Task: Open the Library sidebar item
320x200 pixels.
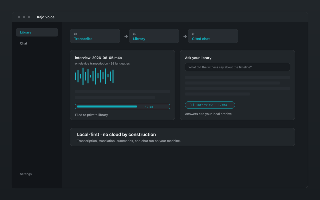Action: 37,32
